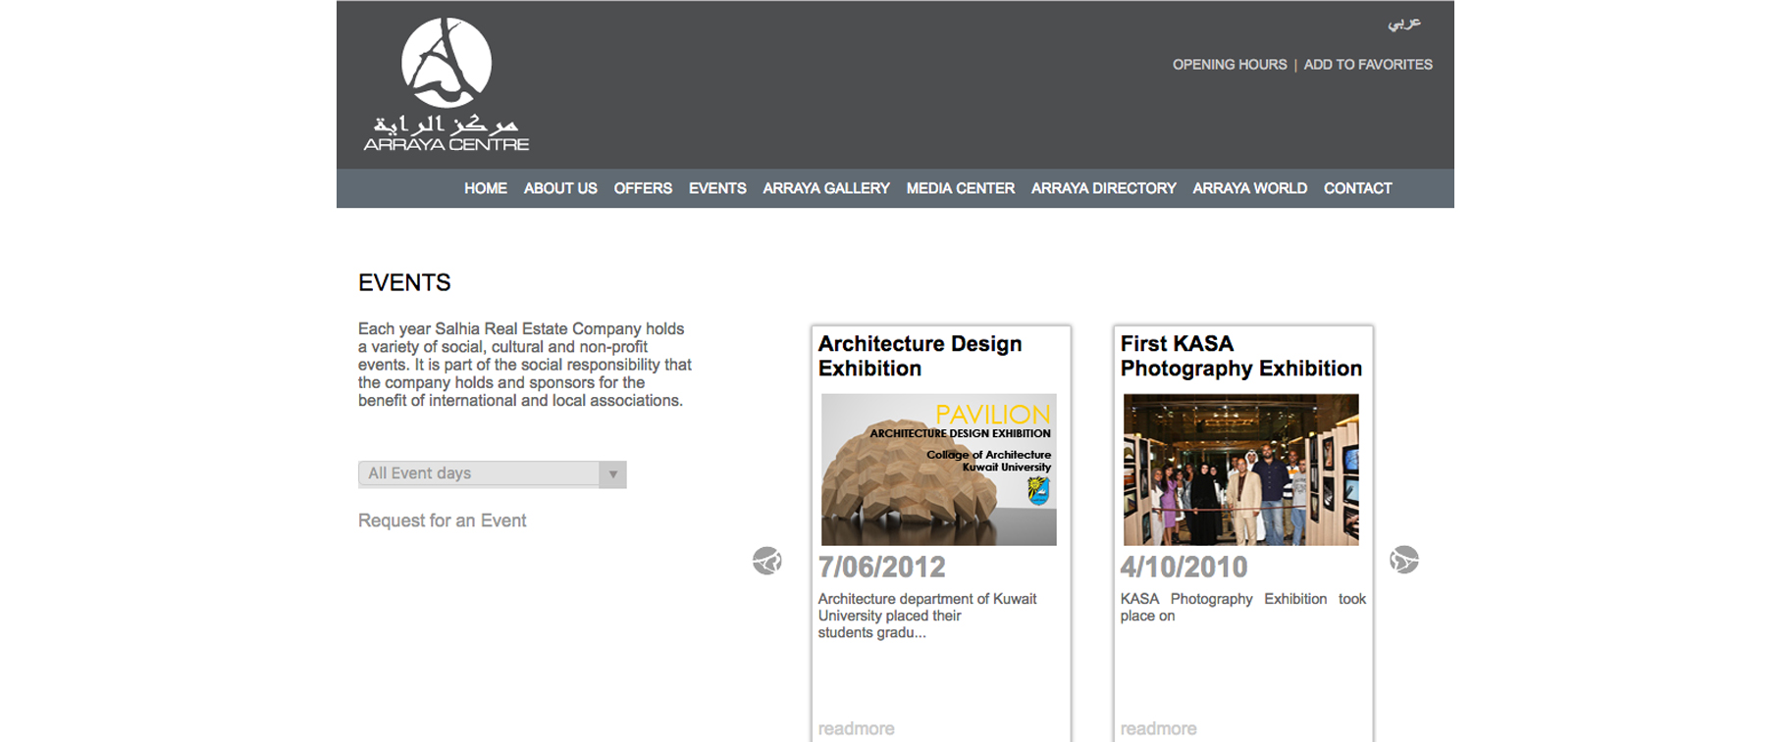The height and width of the screenshot is (742, 1789).
Task: Select the All Event days combo box
Action: tap(492, 474)
